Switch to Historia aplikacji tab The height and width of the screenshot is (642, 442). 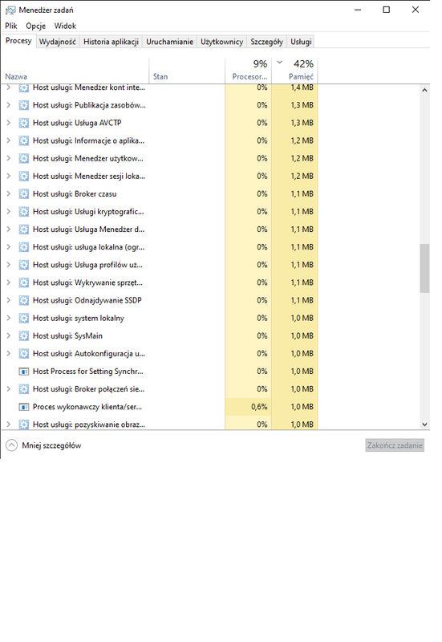click(111, 42)
